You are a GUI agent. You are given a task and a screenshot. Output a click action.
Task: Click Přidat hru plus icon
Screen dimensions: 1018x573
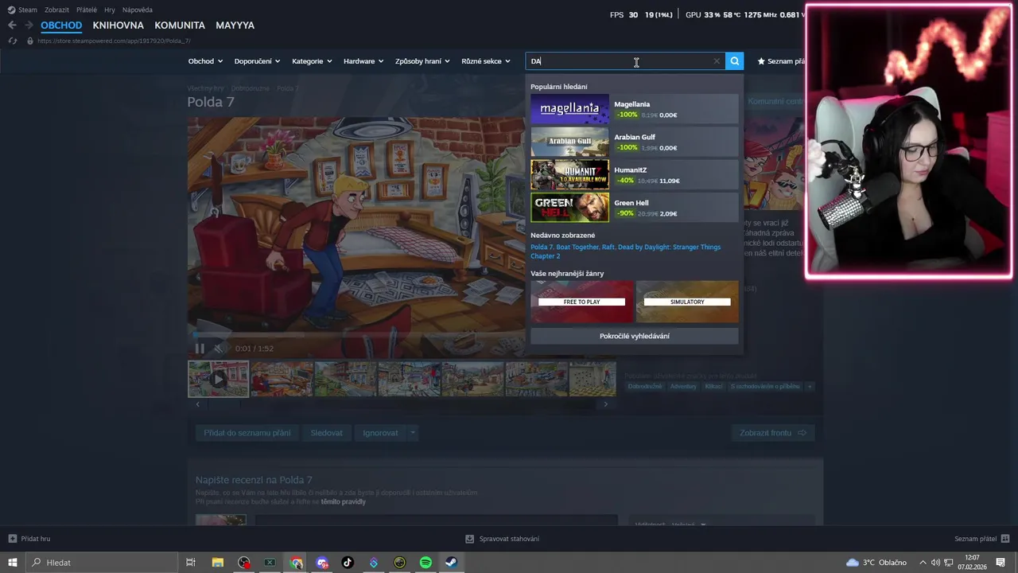point(12,539)
